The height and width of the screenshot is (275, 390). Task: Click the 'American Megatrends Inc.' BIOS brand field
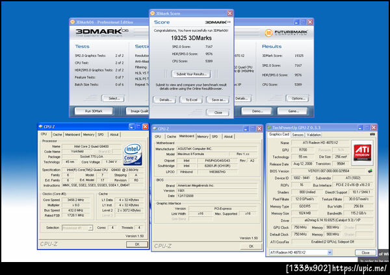tap(216, 185)
